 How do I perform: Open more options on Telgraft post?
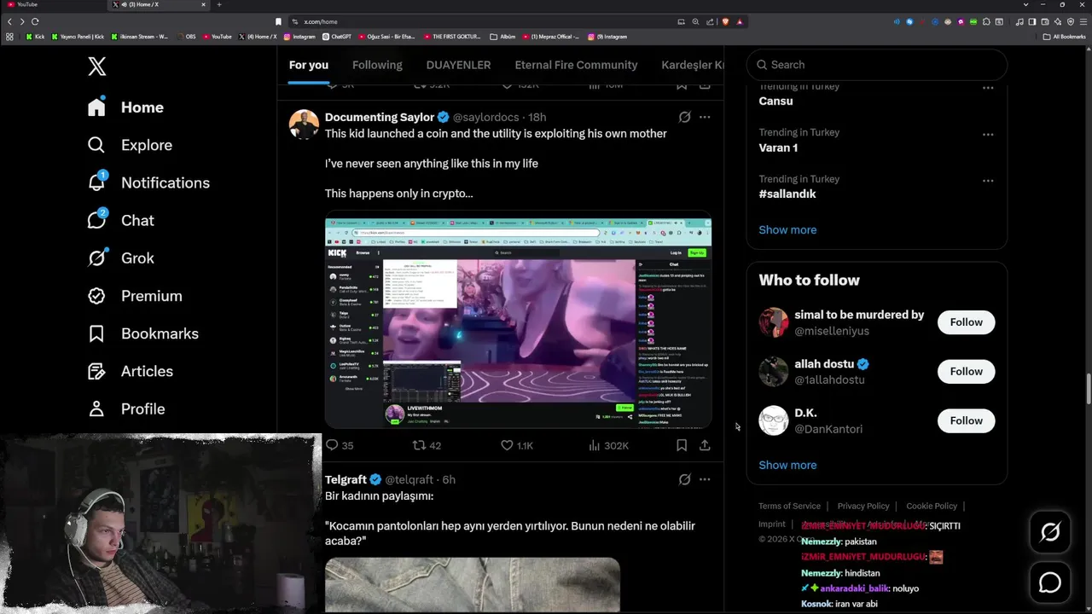(705, 479)
